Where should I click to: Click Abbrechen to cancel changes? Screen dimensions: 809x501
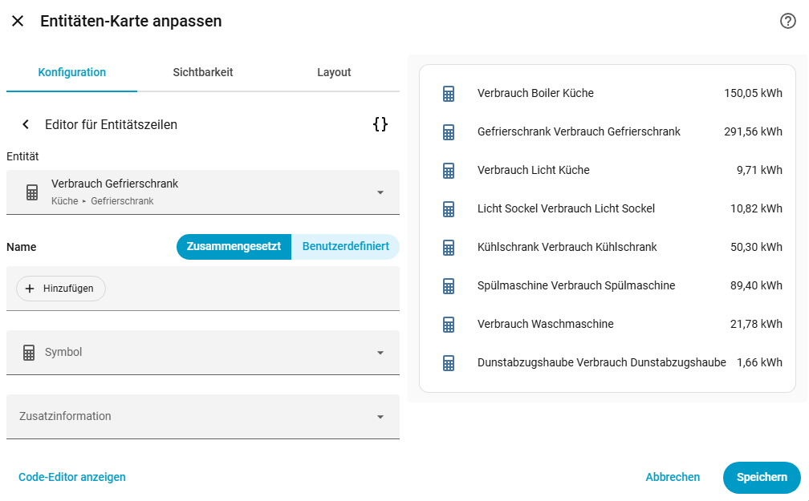[673, 478]
